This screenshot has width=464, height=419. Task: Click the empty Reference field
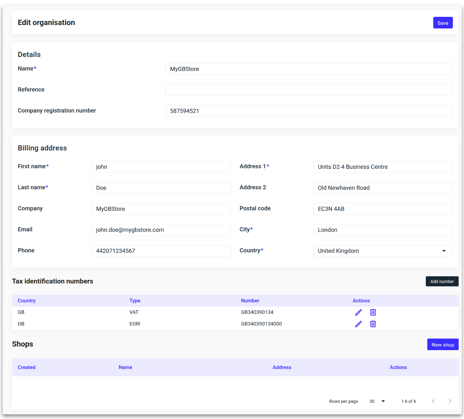[x=309, y=90]
